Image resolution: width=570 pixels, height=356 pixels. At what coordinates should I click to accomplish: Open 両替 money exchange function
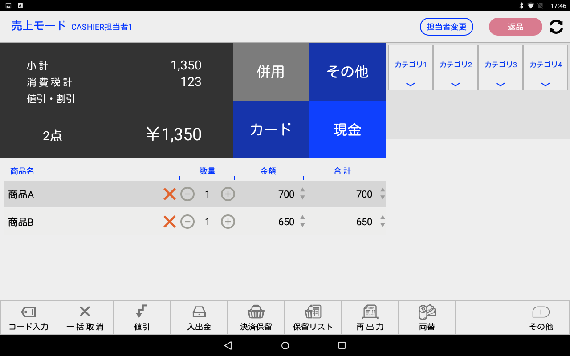pyautogui.click(x=427, y=318)
